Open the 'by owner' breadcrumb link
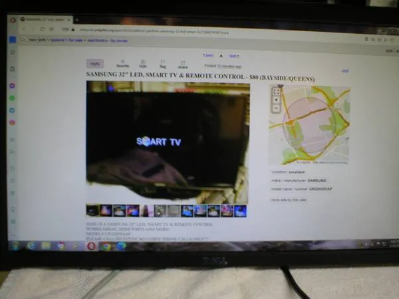The image size is (399, 299). [119, 41]
